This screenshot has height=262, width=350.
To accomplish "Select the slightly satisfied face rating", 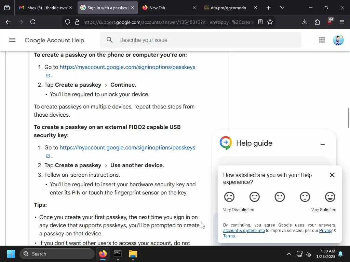I will [305, 197].
